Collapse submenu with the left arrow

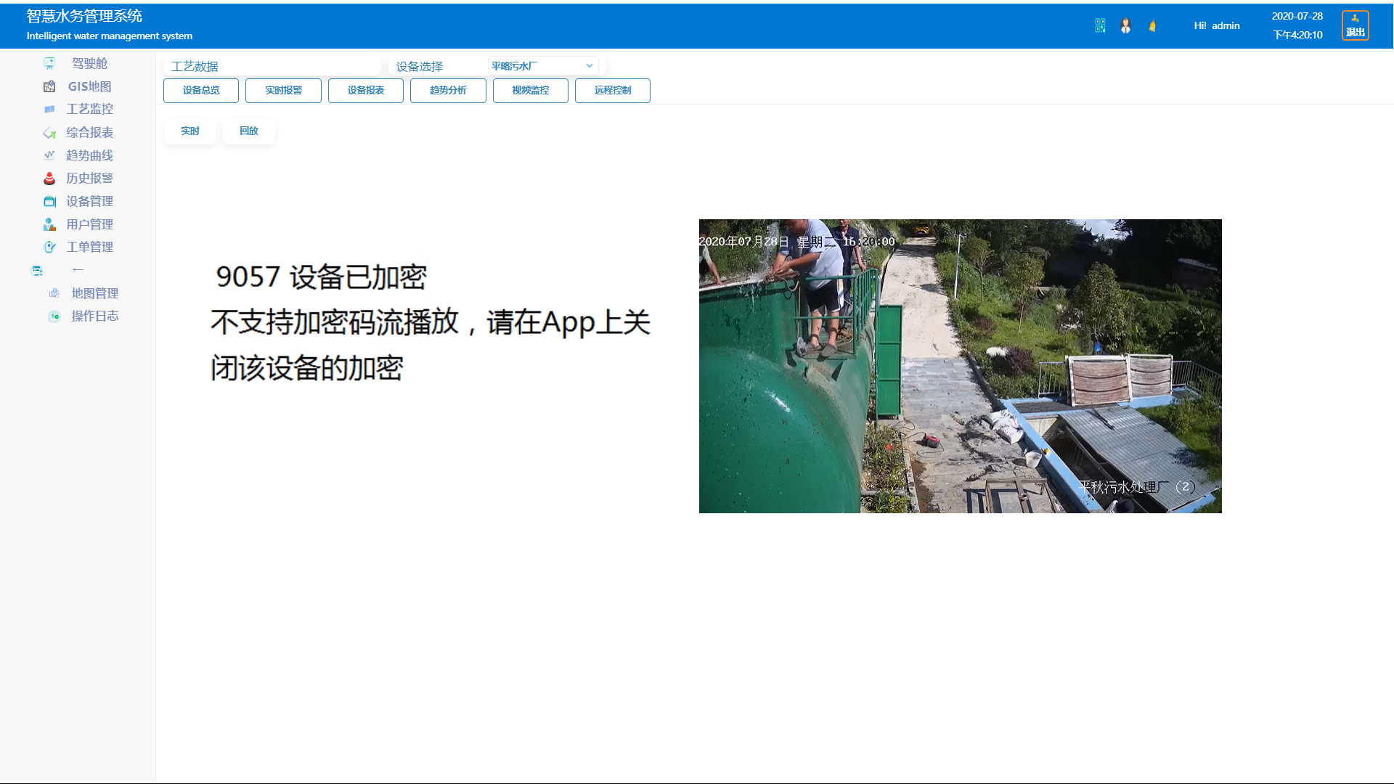78,270
